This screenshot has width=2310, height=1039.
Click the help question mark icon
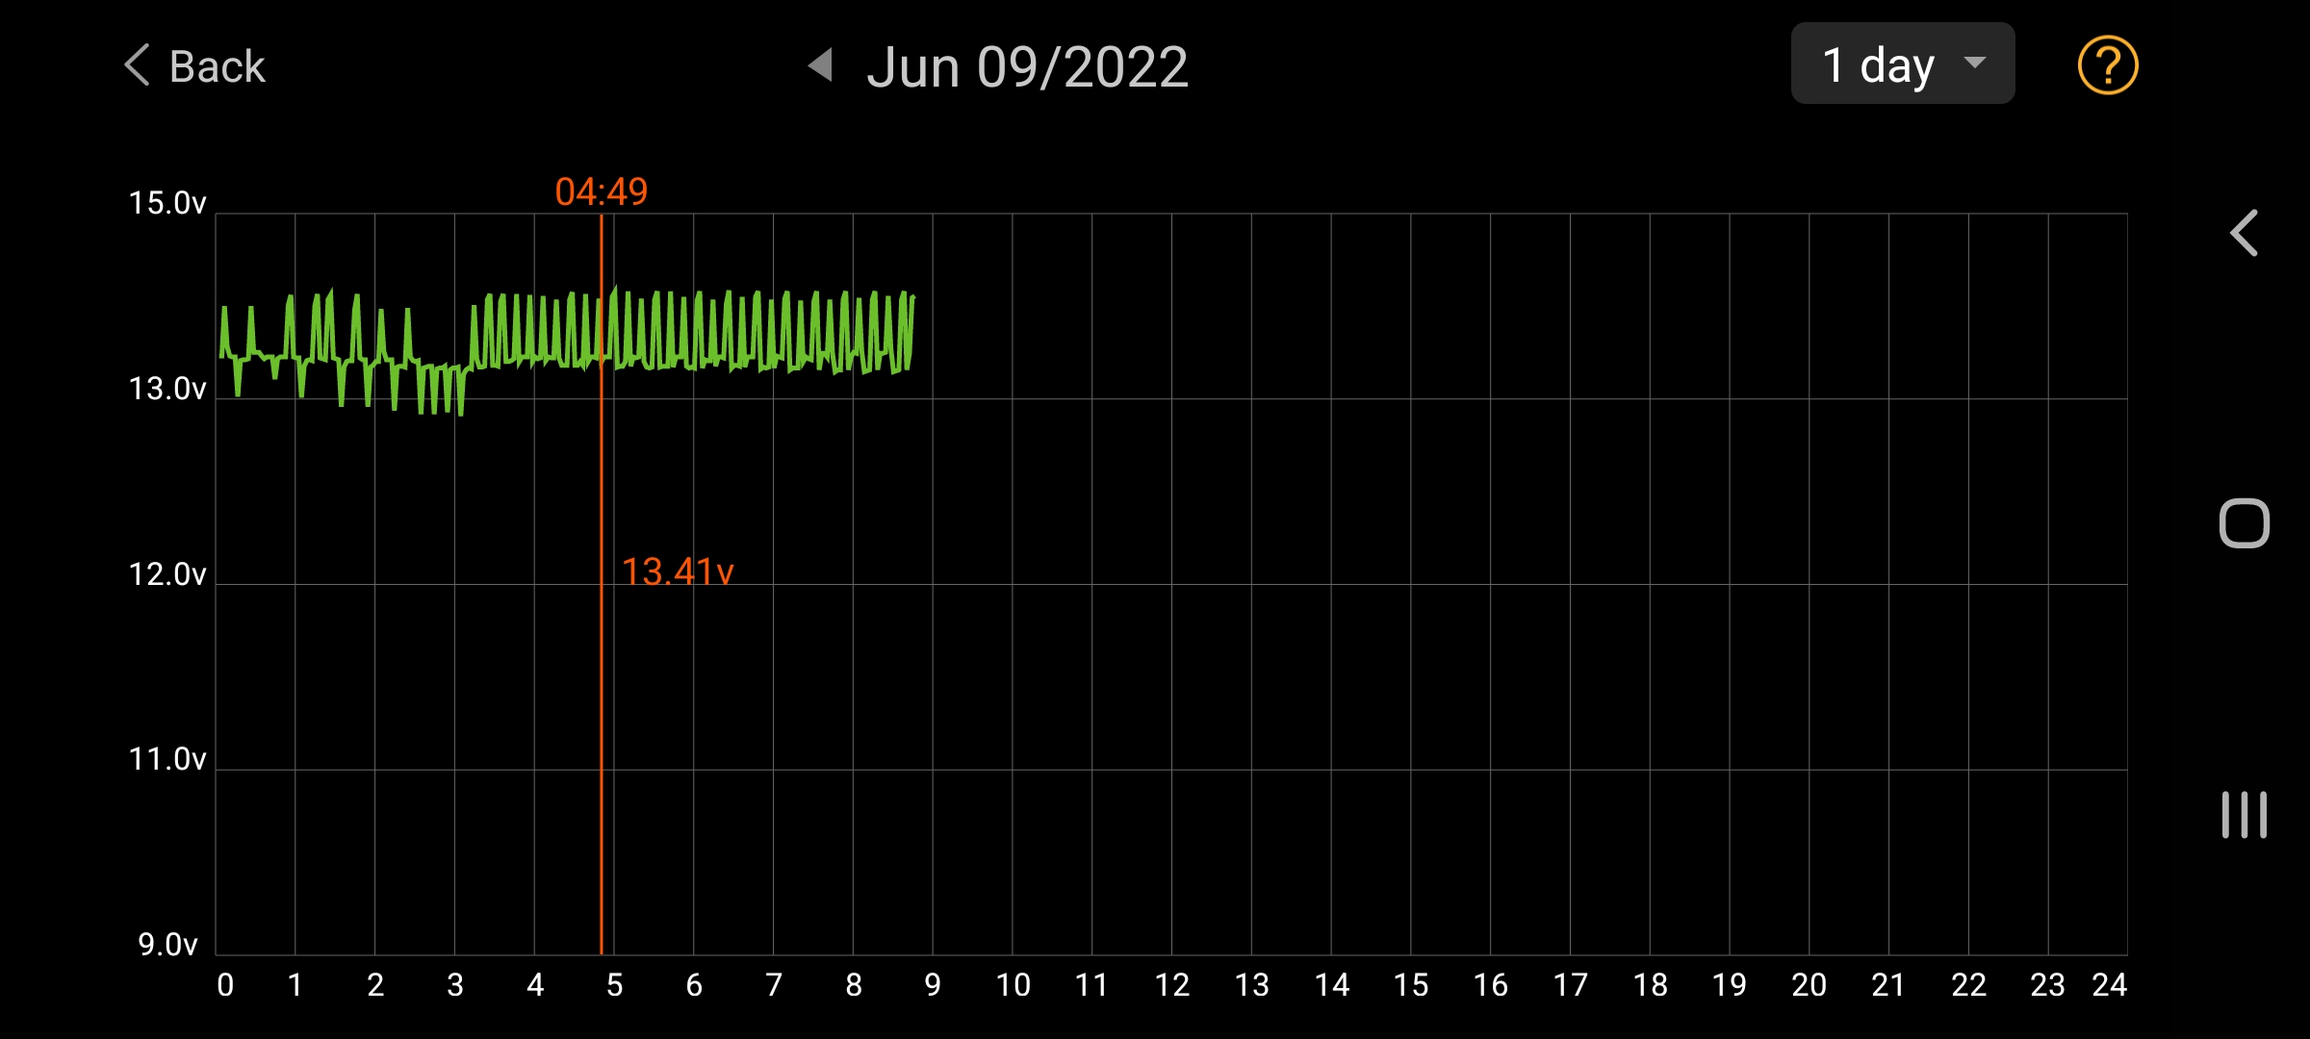click(2107, 63)
